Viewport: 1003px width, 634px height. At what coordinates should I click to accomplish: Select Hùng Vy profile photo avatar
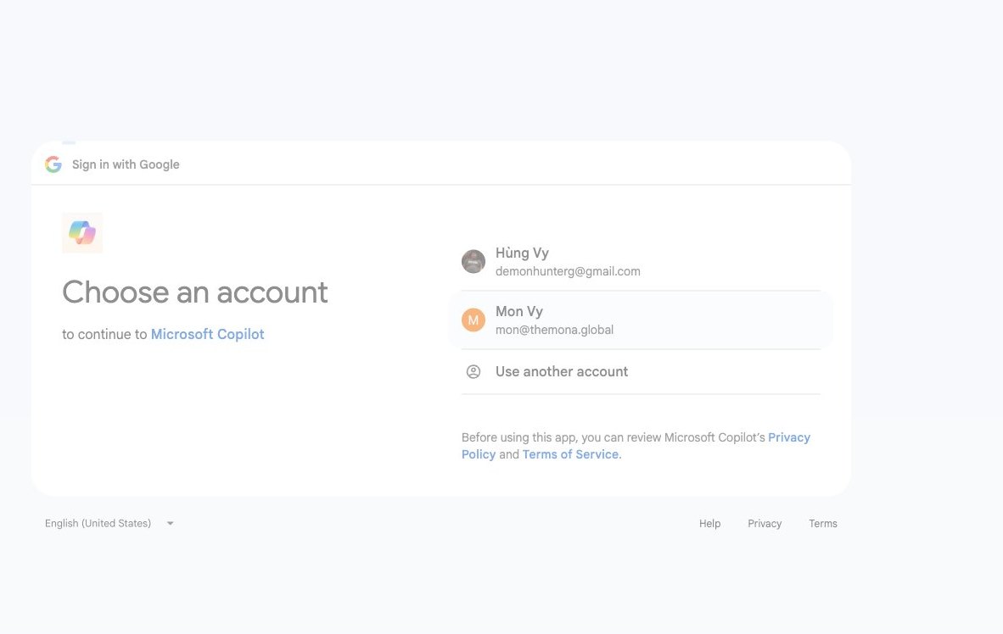coord(473,261)
